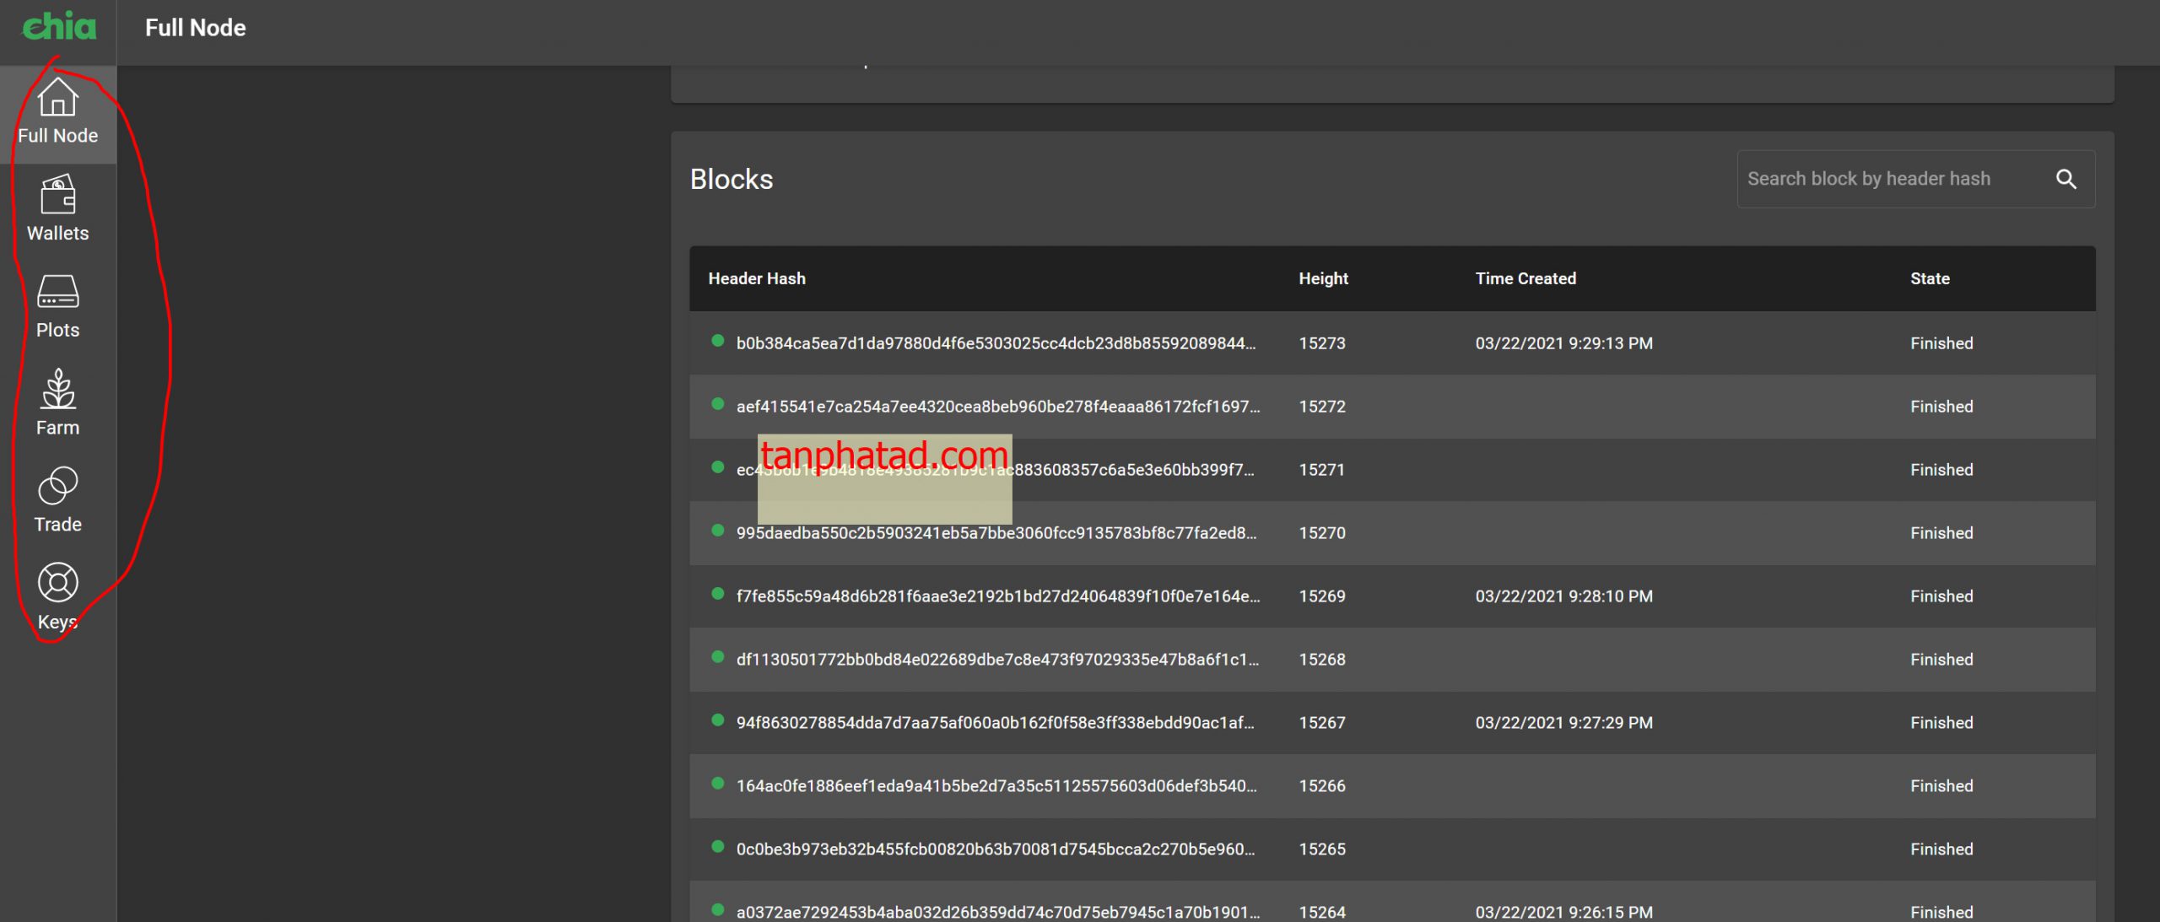
Task: Open block hash starting df113050
Action: click(x=997, y=660)
